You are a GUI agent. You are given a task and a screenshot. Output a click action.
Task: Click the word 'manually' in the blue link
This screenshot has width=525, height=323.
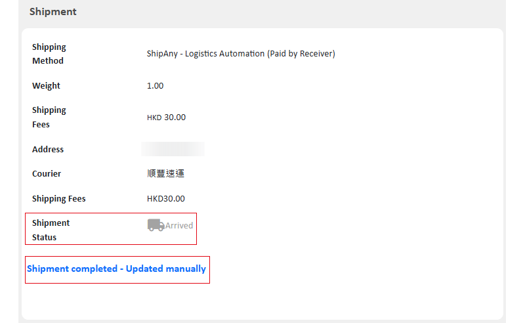point(186,269)
